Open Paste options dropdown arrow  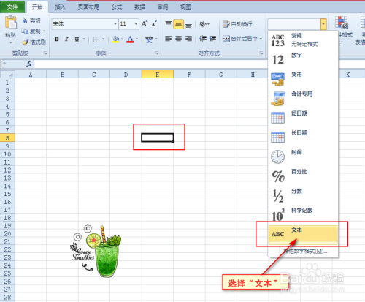(11, 42)
